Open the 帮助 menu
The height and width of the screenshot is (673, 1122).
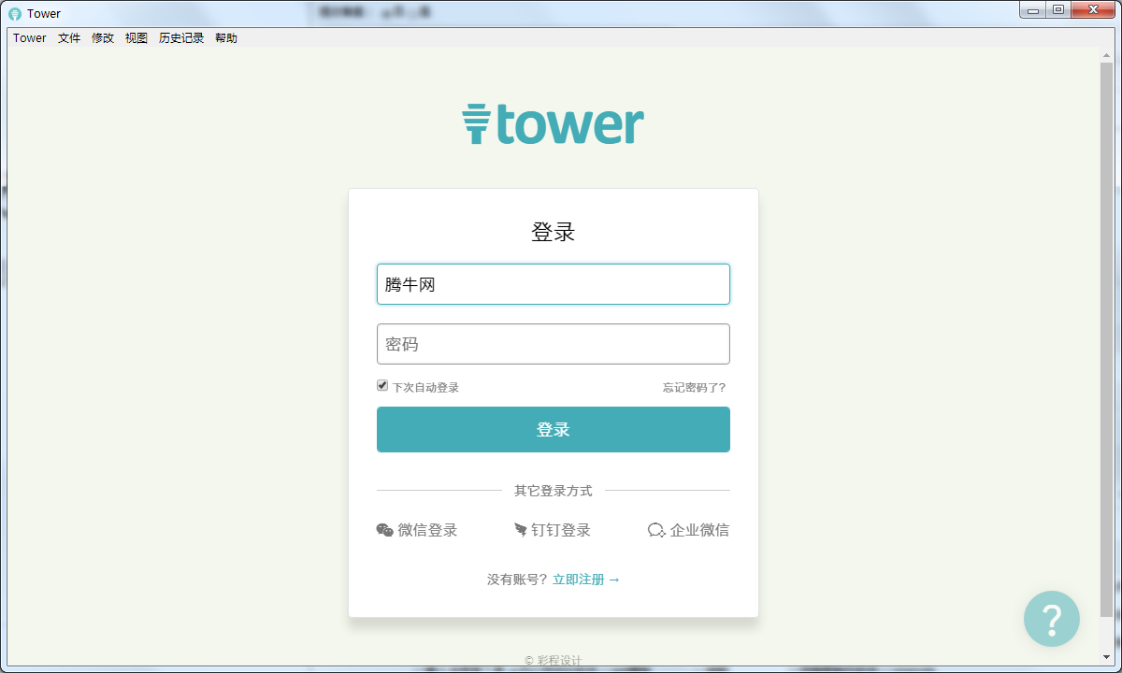[226, 38]
